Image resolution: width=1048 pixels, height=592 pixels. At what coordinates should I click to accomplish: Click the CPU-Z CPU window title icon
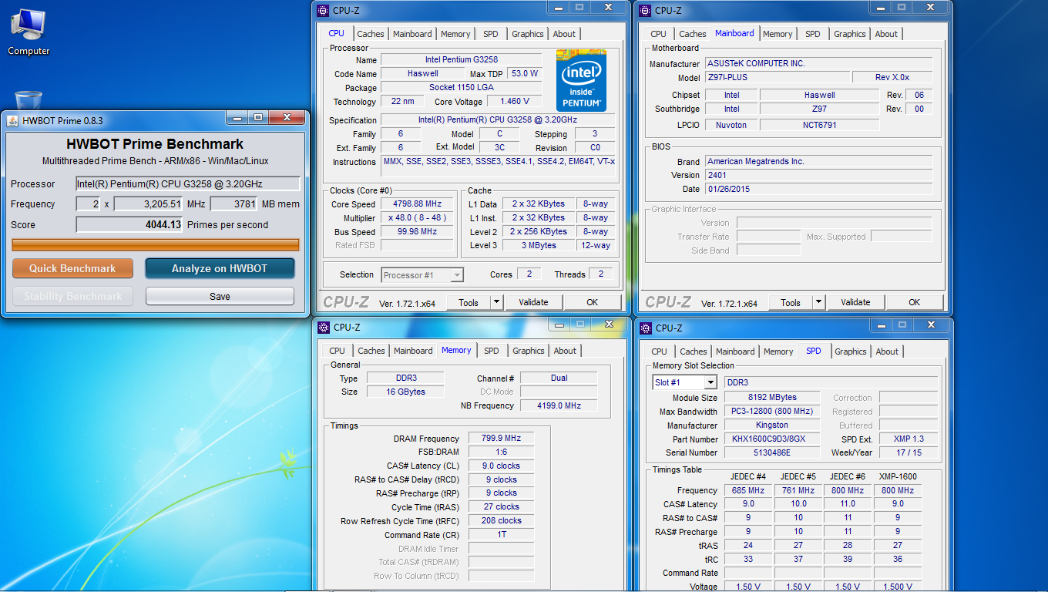point(324,11)
